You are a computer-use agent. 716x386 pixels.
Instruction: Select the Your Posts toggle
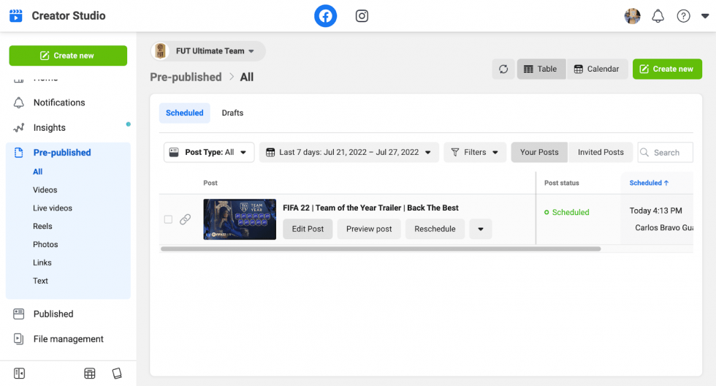pyautogui.click(x=539, y=152)
